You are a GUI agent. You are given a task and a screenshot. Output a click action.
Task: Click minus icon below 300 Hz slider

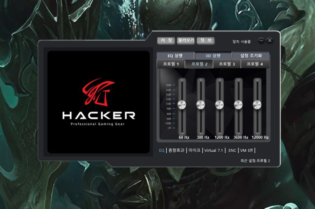click(x=201, y=133)
